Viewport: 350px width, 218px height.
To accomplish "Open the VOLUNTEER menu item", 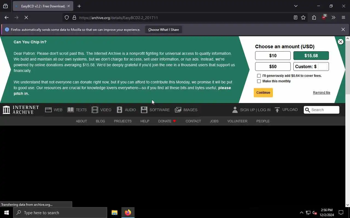I will coord(237,121).
